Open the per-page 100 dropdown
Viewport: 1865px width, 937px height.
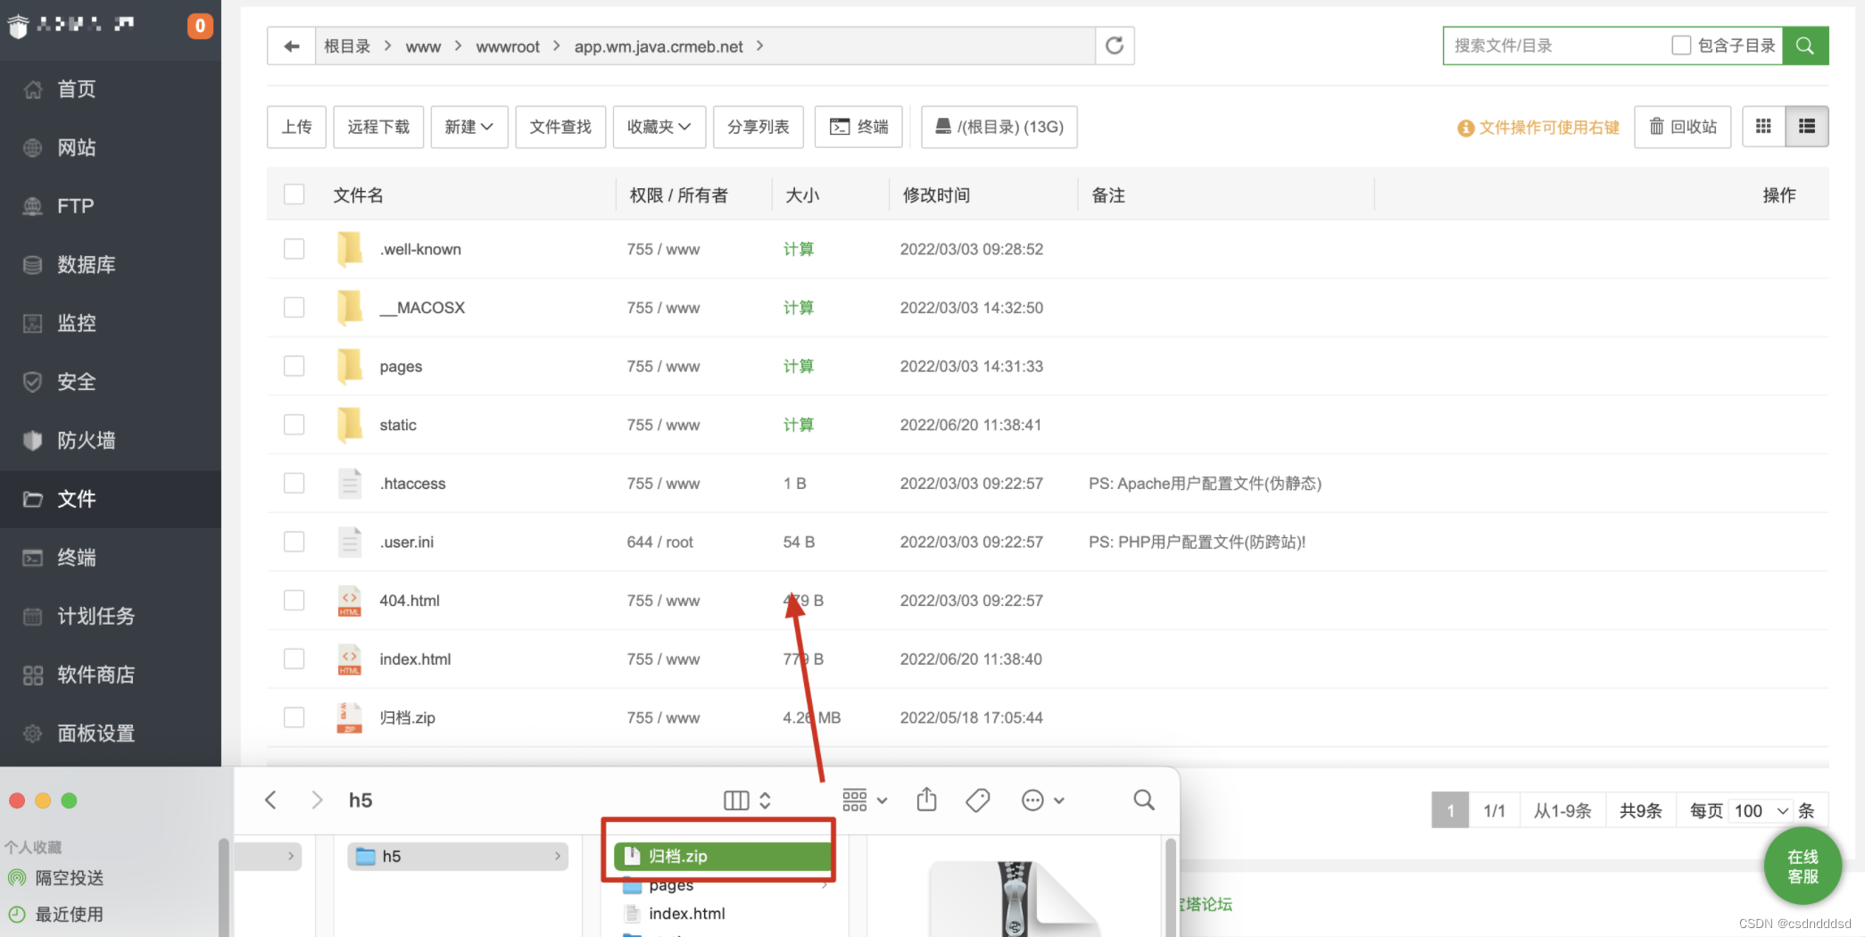click(x=1761, y=810)
